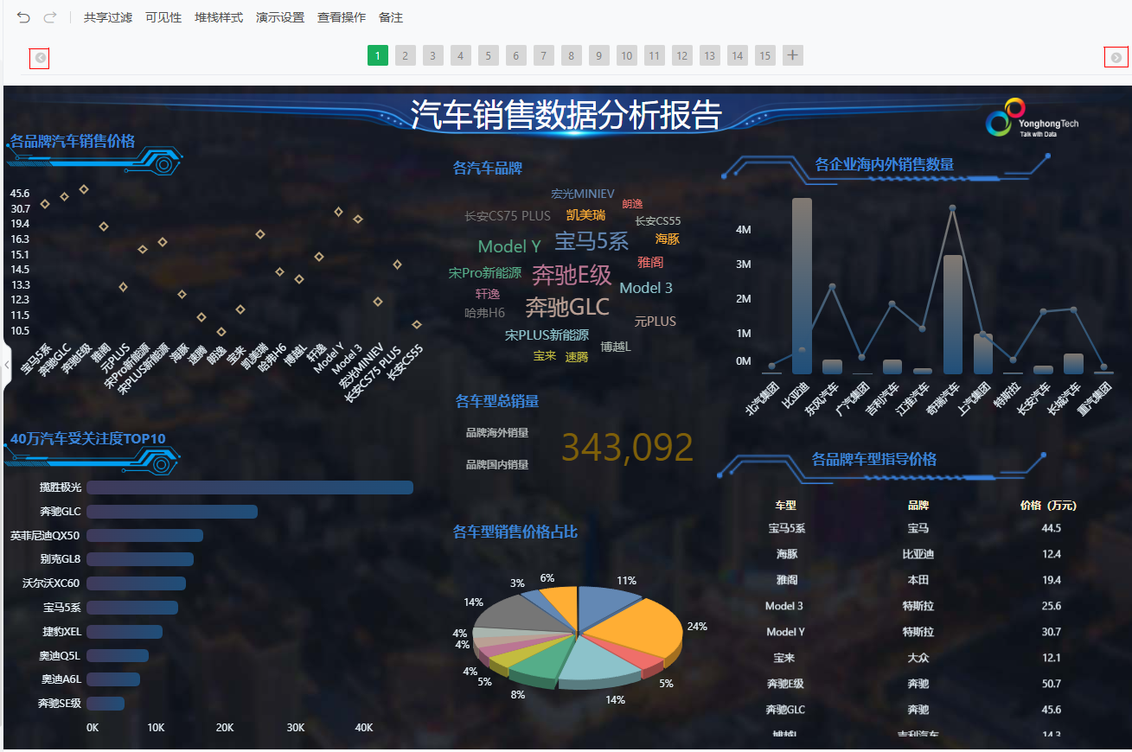The height and width of the screenshot is (752, 1132).
Task: Switch to page tab 5
Action: coord(489,56)
